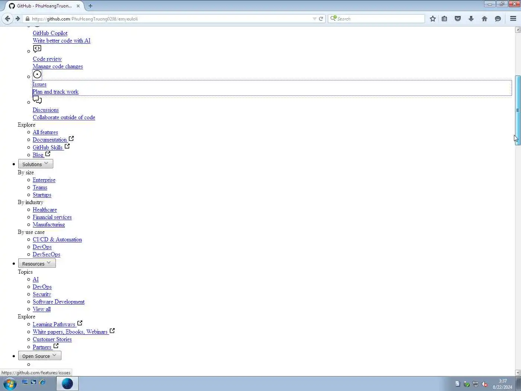
Task: Open the Healthcare link
Action: (45, 210)
